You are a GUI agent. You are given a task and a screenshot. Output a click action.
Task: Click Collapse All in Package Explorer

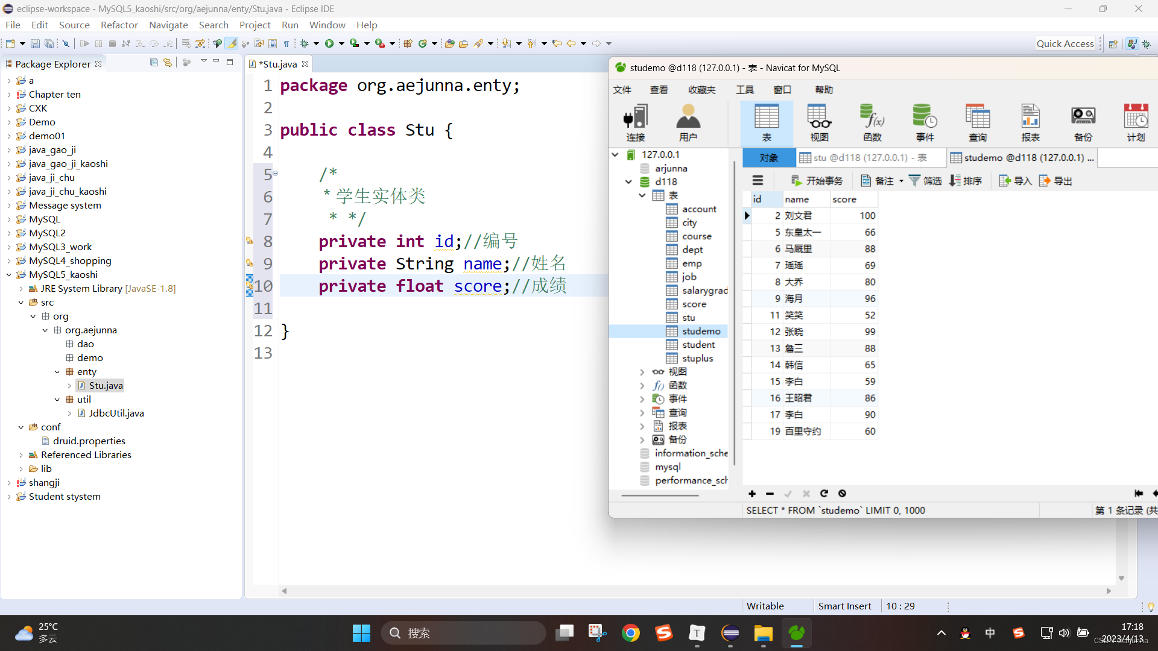(x=154, y=63)
